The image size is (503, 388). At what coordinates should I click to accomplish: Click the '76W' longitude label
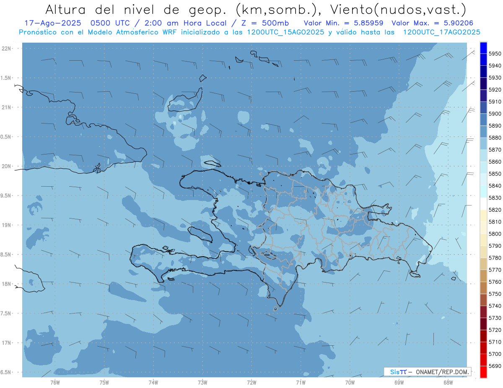[x=55, y=383]
